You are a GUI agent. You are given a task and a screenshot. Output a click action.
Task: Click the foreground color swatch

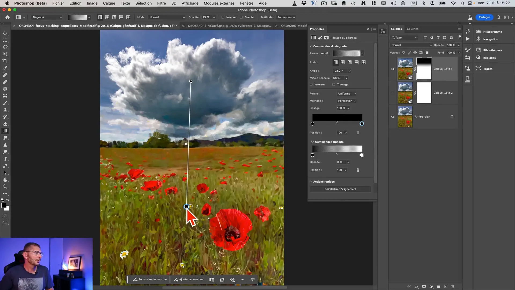[x=4, y=205]
